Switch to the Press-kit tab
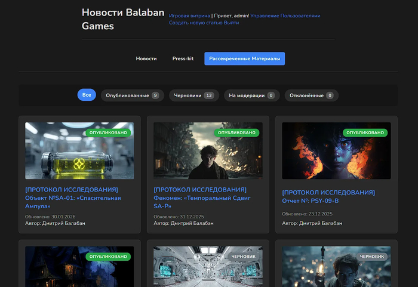The image size is (418, 287). tap(183, 58)
